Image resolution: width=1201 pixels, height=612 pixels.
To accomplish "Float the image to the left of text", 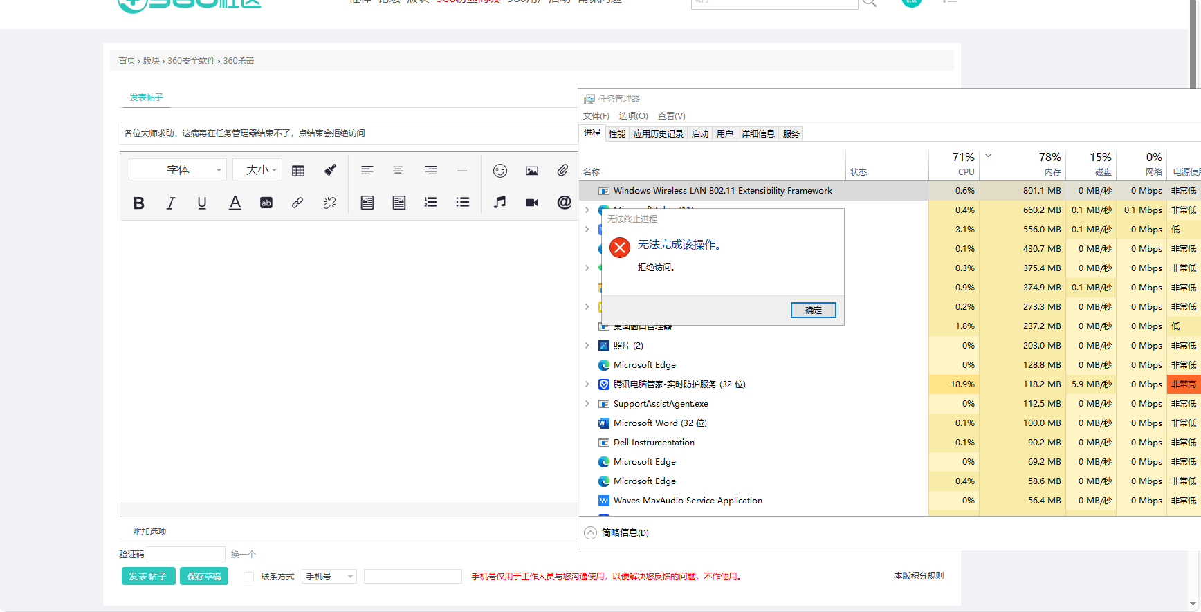I will coord(367,203).
